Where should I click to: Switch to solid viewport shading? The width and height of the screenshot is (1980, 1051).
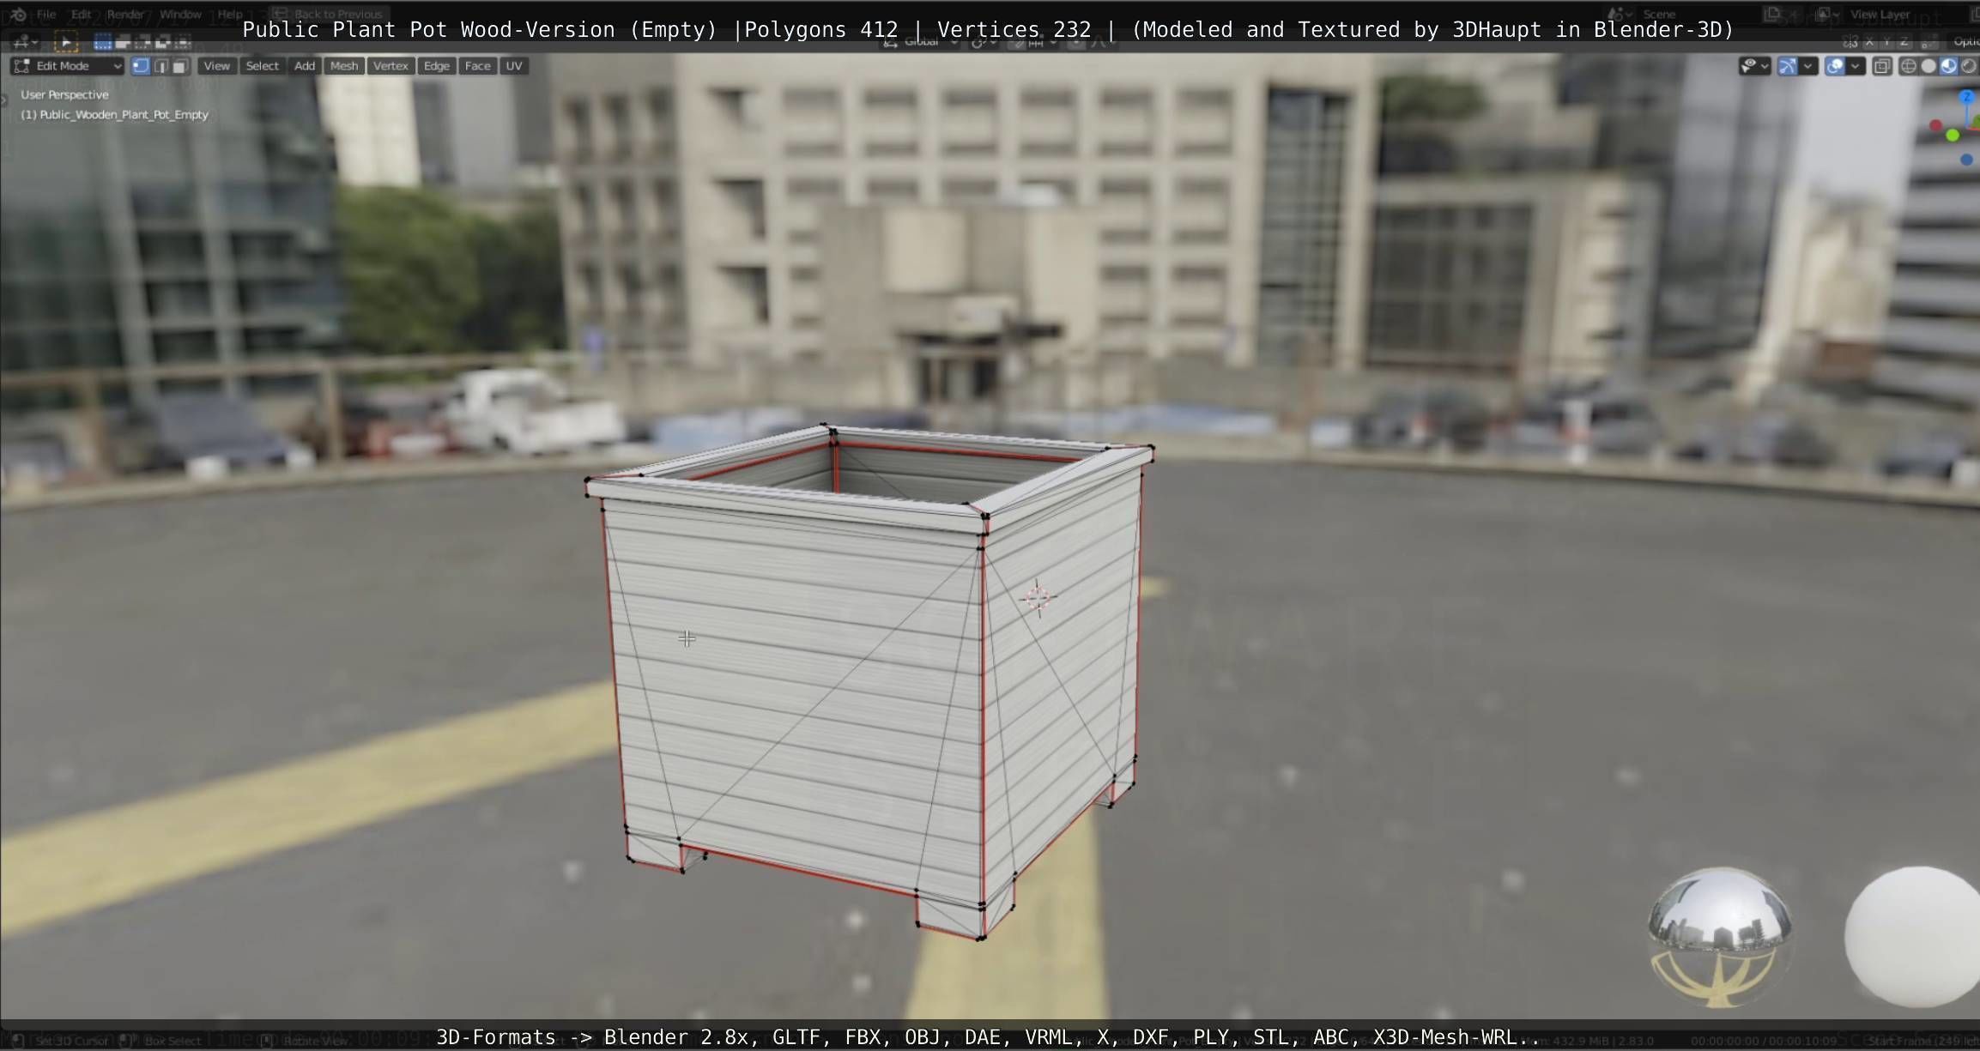click(x=1929, y=66)
